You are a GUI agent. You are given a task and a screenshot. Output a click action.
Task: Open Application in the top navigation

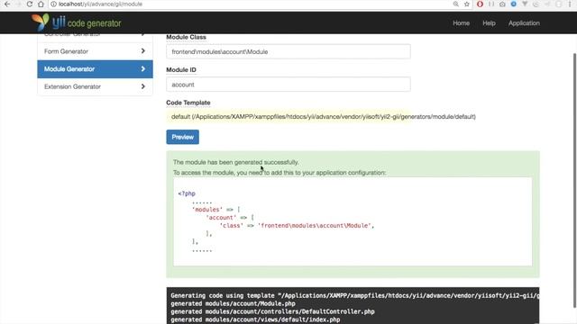(524, 22)
